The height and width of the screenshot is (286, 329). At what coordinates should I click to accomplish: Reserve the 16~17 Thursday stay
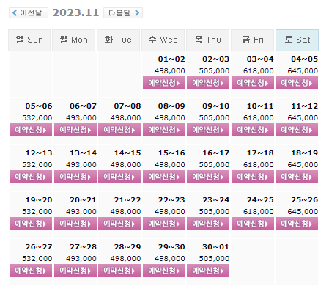click(x=208, y=177)
